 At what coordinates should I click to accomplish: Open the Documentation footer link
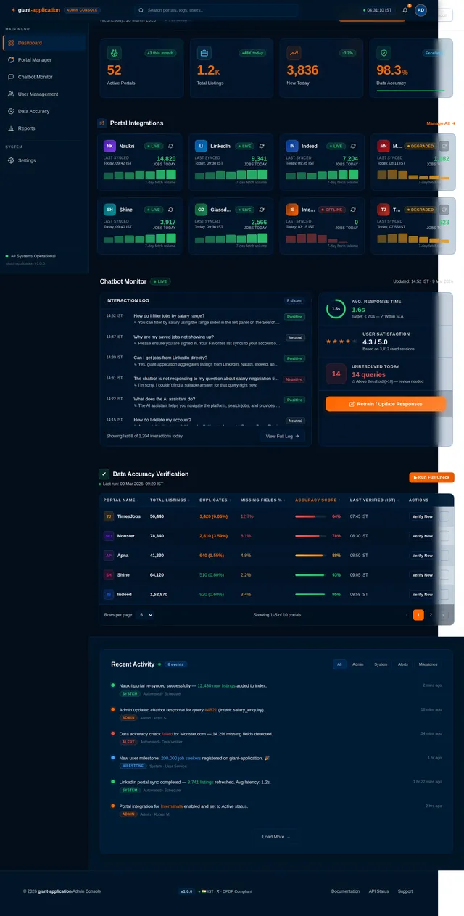[x=345, y=891]
